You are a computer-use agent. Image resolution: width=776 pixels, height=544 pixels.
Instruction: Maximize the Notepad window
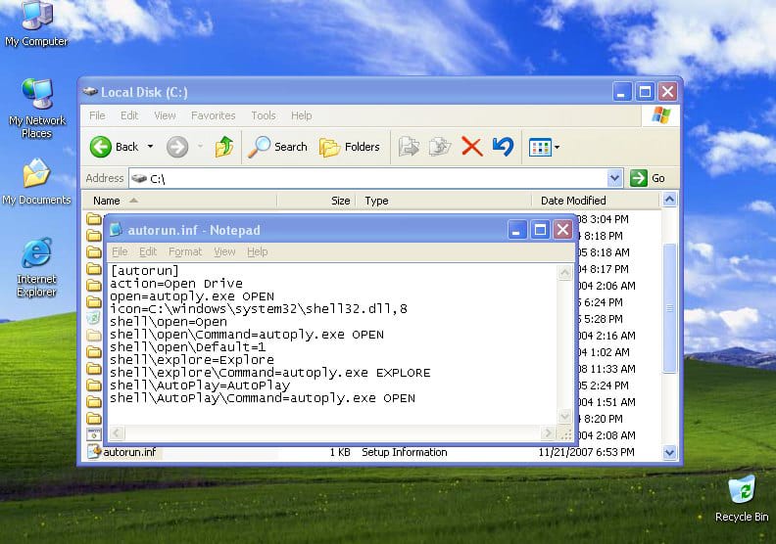tap(540, 229)
